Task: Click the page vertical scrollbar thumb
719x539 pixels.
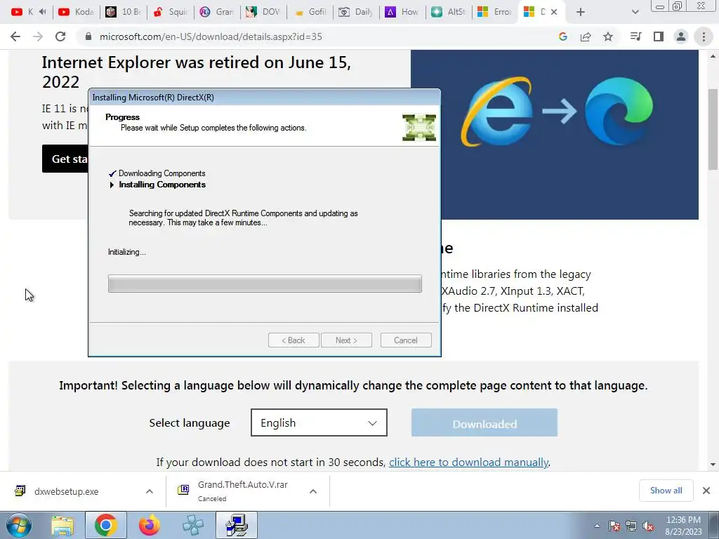Action: pyautogui.click(x=713, y=129)
